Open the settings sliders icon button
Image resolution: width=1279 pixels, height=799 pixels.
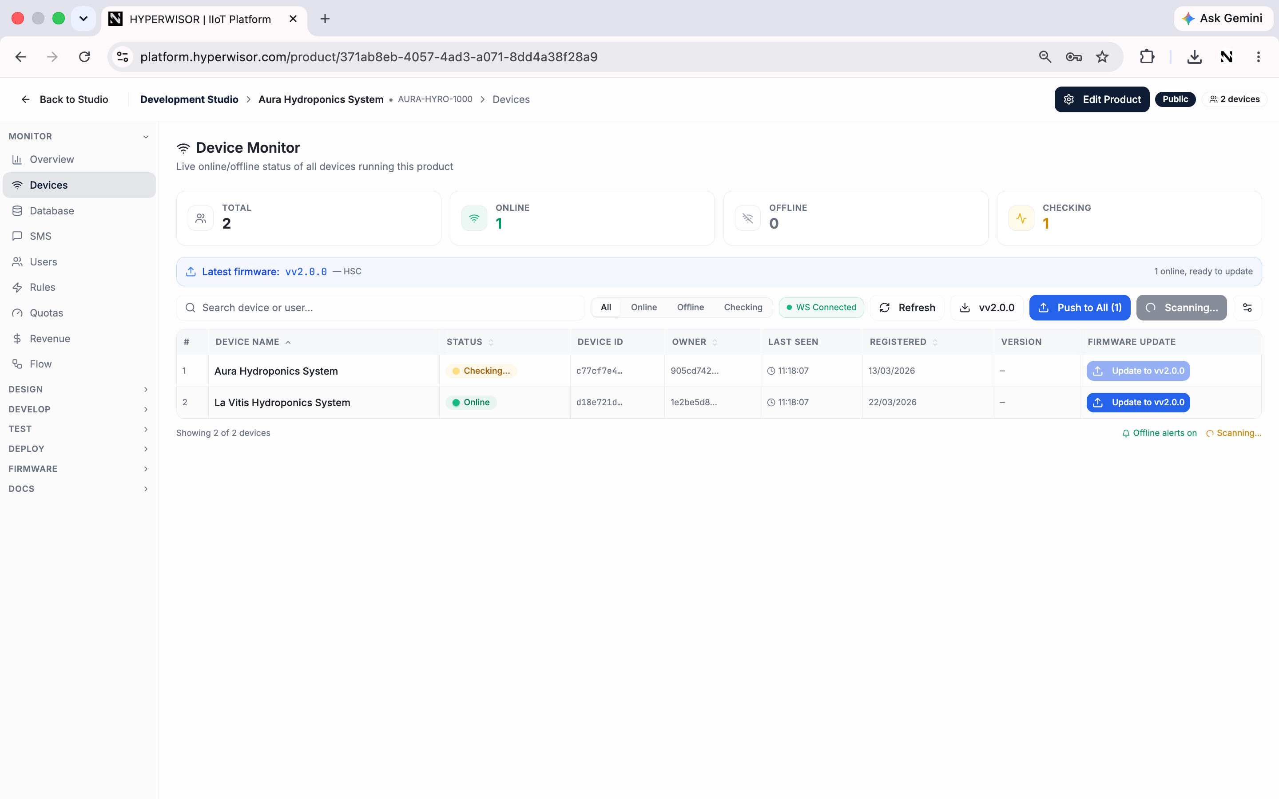[x=1247, y=308]
